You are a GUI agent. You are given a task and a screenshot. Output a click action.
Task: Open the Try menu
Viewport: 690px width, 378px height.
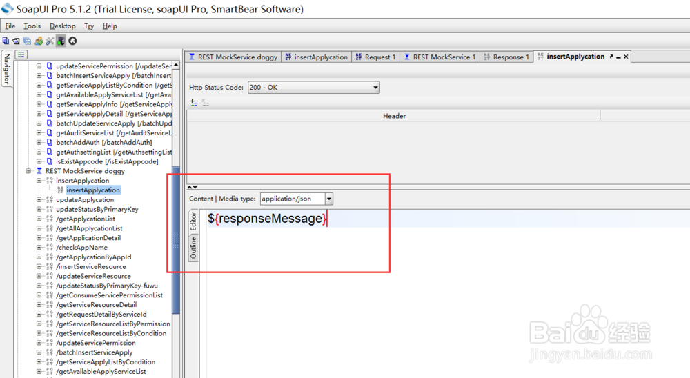click(89, 26)
